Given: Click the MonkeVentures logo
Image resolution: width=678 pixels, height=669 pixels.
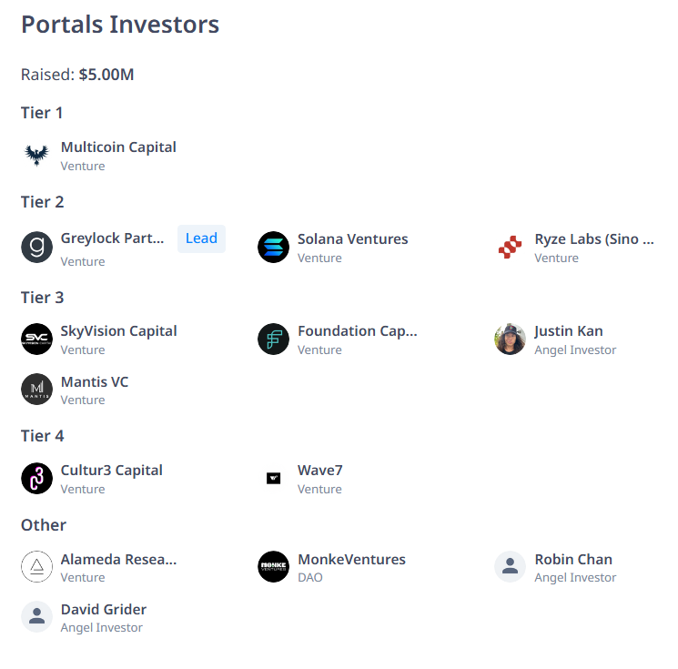Looking at the screenshot, I should [x=273, y=566].
